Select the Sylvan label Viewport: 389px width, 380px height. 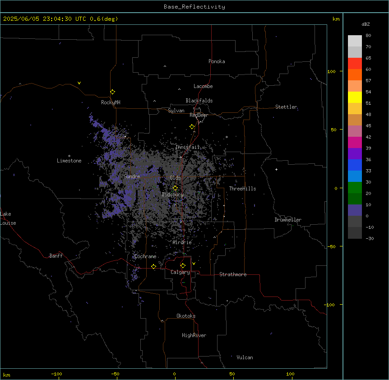[x=176, y=111]
